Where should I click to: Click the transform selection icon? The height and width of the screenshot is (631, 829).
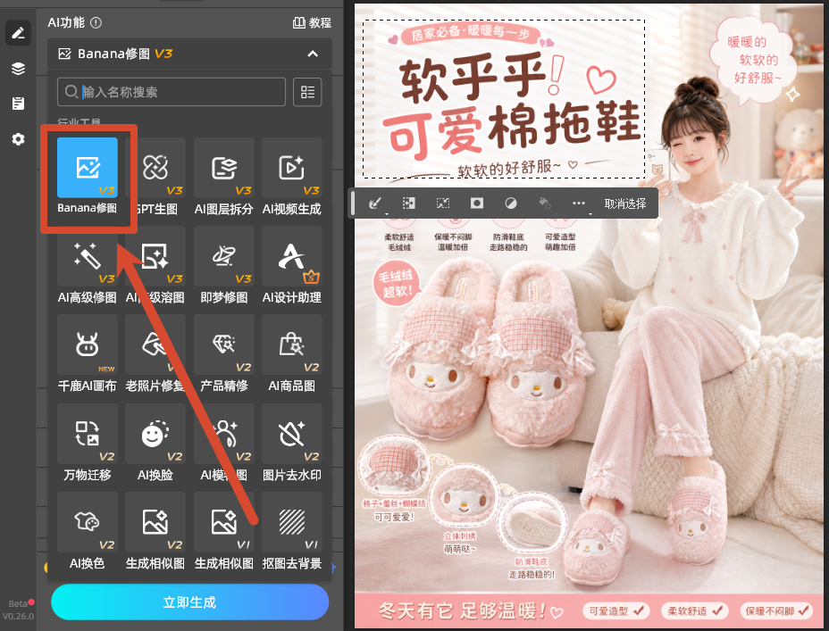click(443, 203)
